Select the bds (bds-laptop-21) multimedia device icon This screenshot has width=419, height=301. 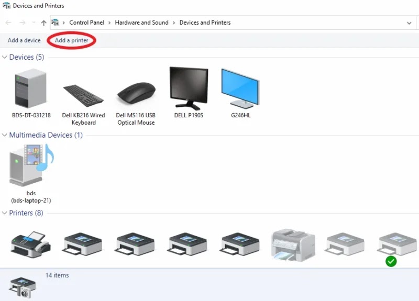[x=31, y=165]
